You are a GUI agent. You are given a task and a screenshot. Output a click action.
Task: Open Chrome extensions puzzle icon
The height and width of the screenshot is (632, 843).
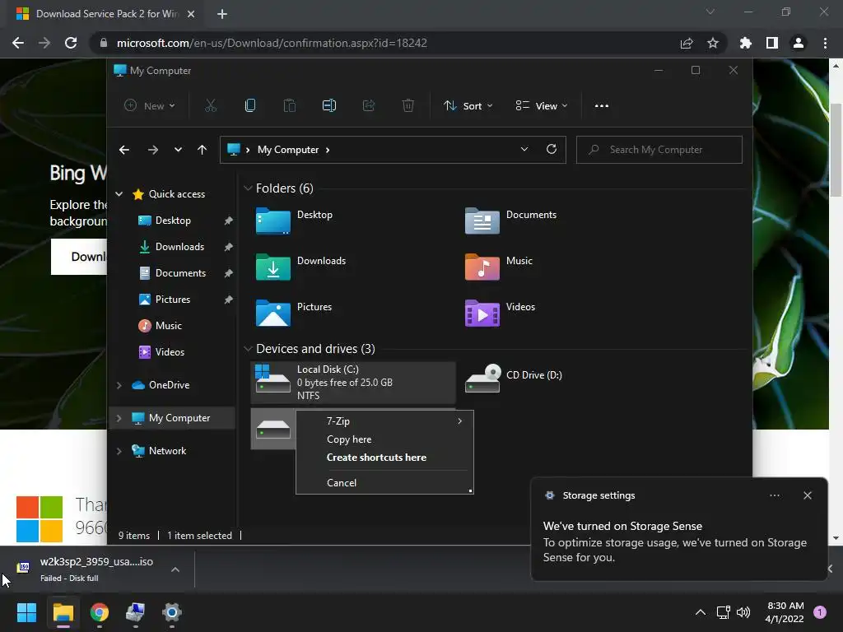tap(746, 43)
